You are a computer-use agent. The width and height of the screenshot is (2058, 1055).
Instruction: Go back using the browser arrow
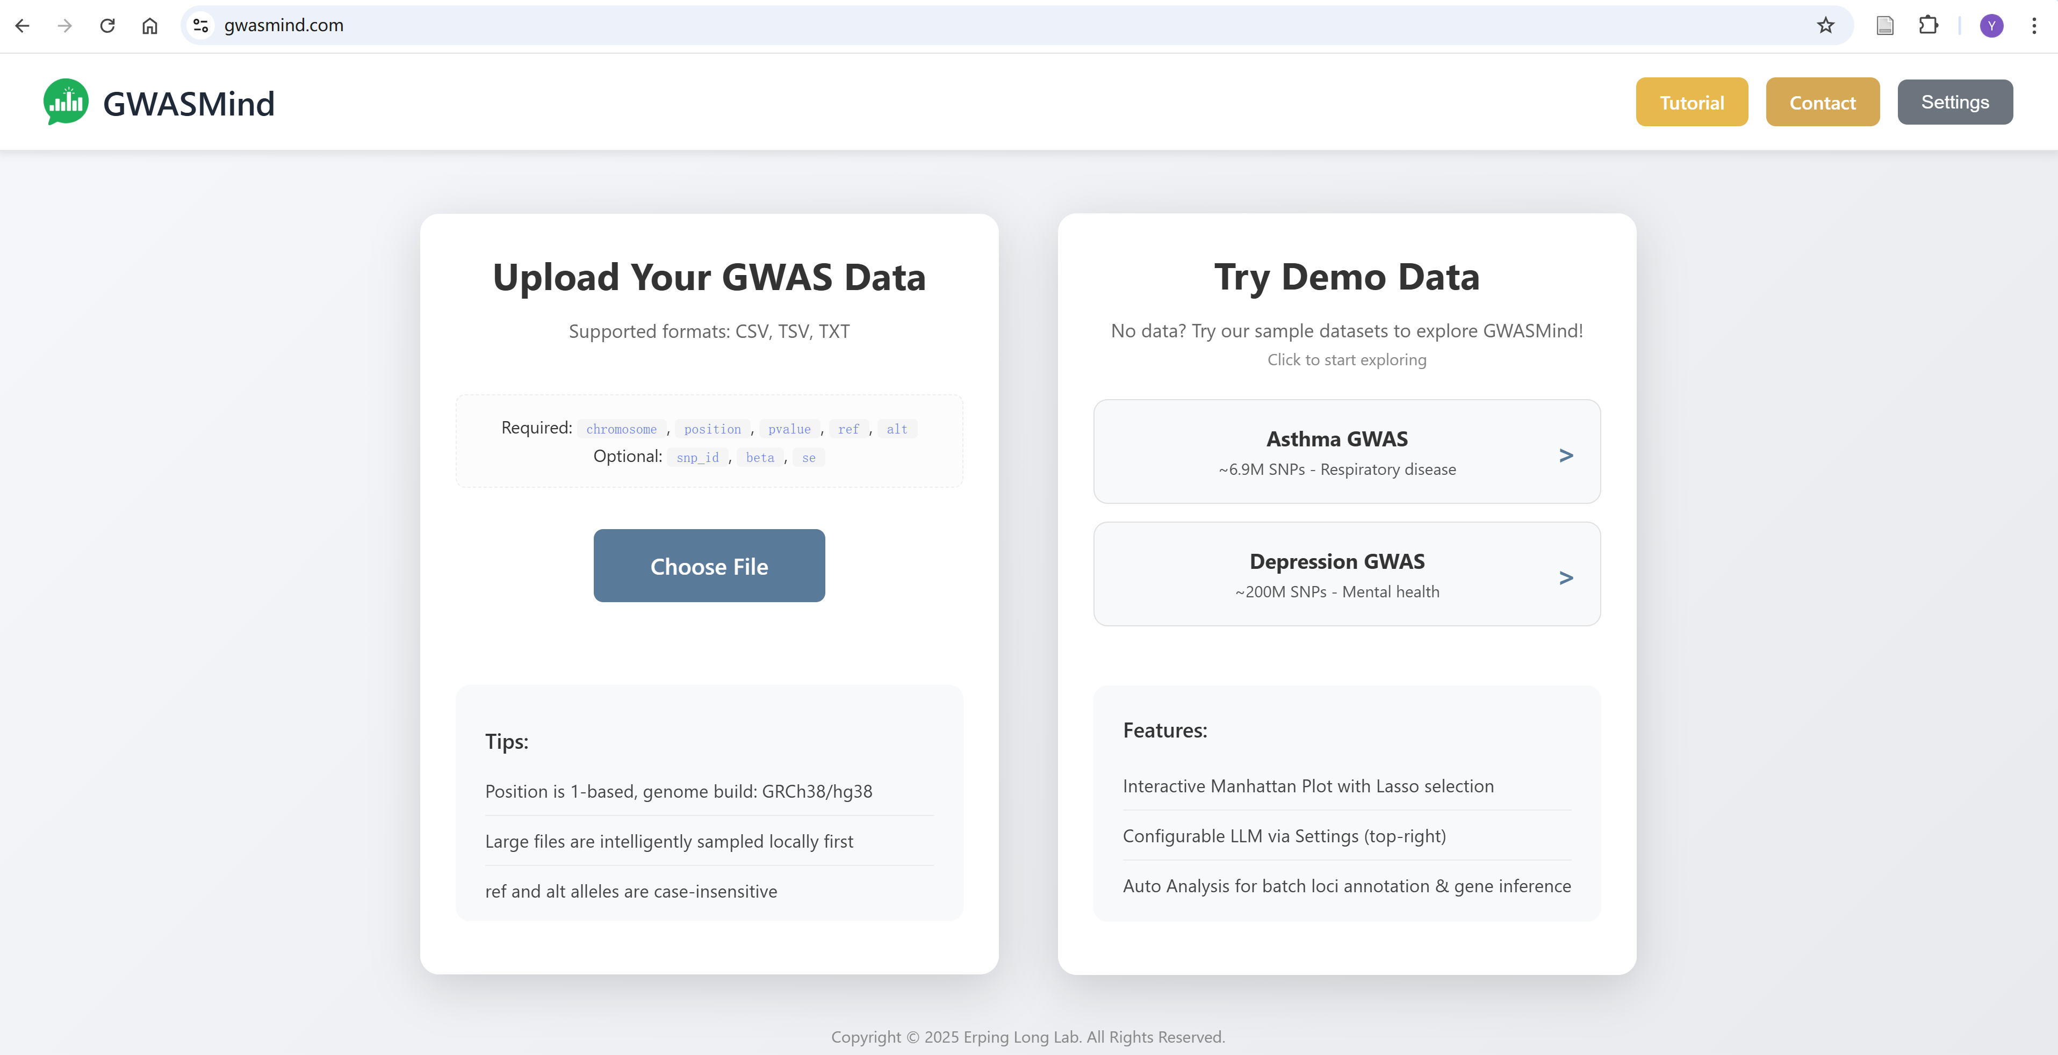tap(23, 26)
